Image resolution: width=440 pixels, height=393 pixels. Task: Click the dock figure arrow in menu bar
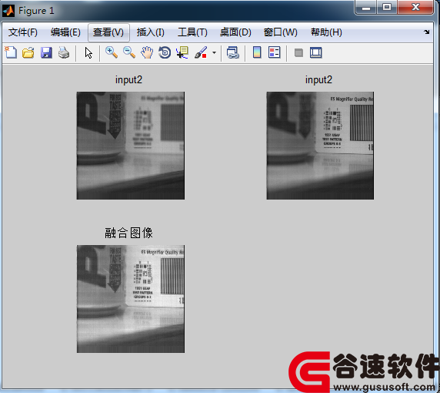click(x=426, y=32)
